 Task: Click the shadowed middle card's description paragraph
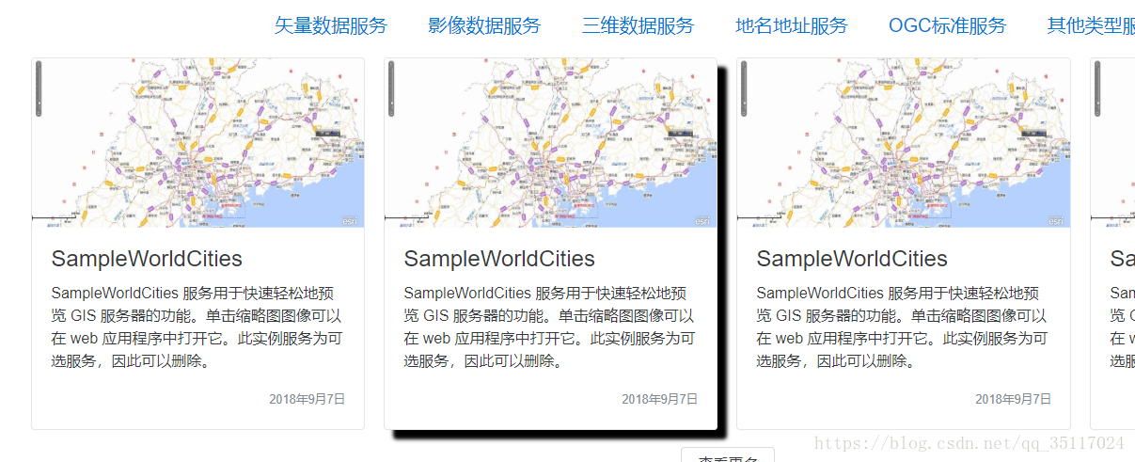point(549,327)
